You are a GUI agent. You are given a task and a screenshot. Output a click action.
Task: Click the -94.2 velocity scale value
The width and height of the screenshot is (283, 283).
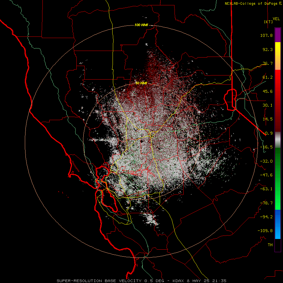pos(266,217)
